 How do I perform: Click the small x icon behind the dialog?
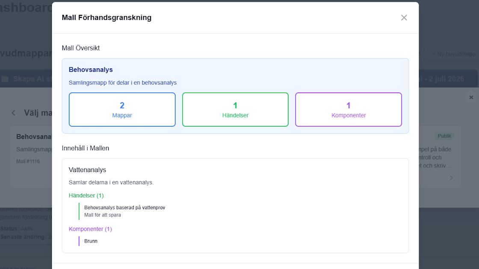tap(471, 97)
